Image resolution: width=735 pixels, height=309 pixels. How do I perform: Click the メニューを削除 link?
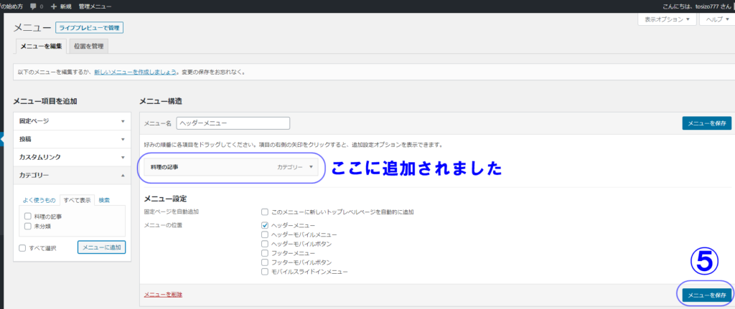tap(163, 295)
